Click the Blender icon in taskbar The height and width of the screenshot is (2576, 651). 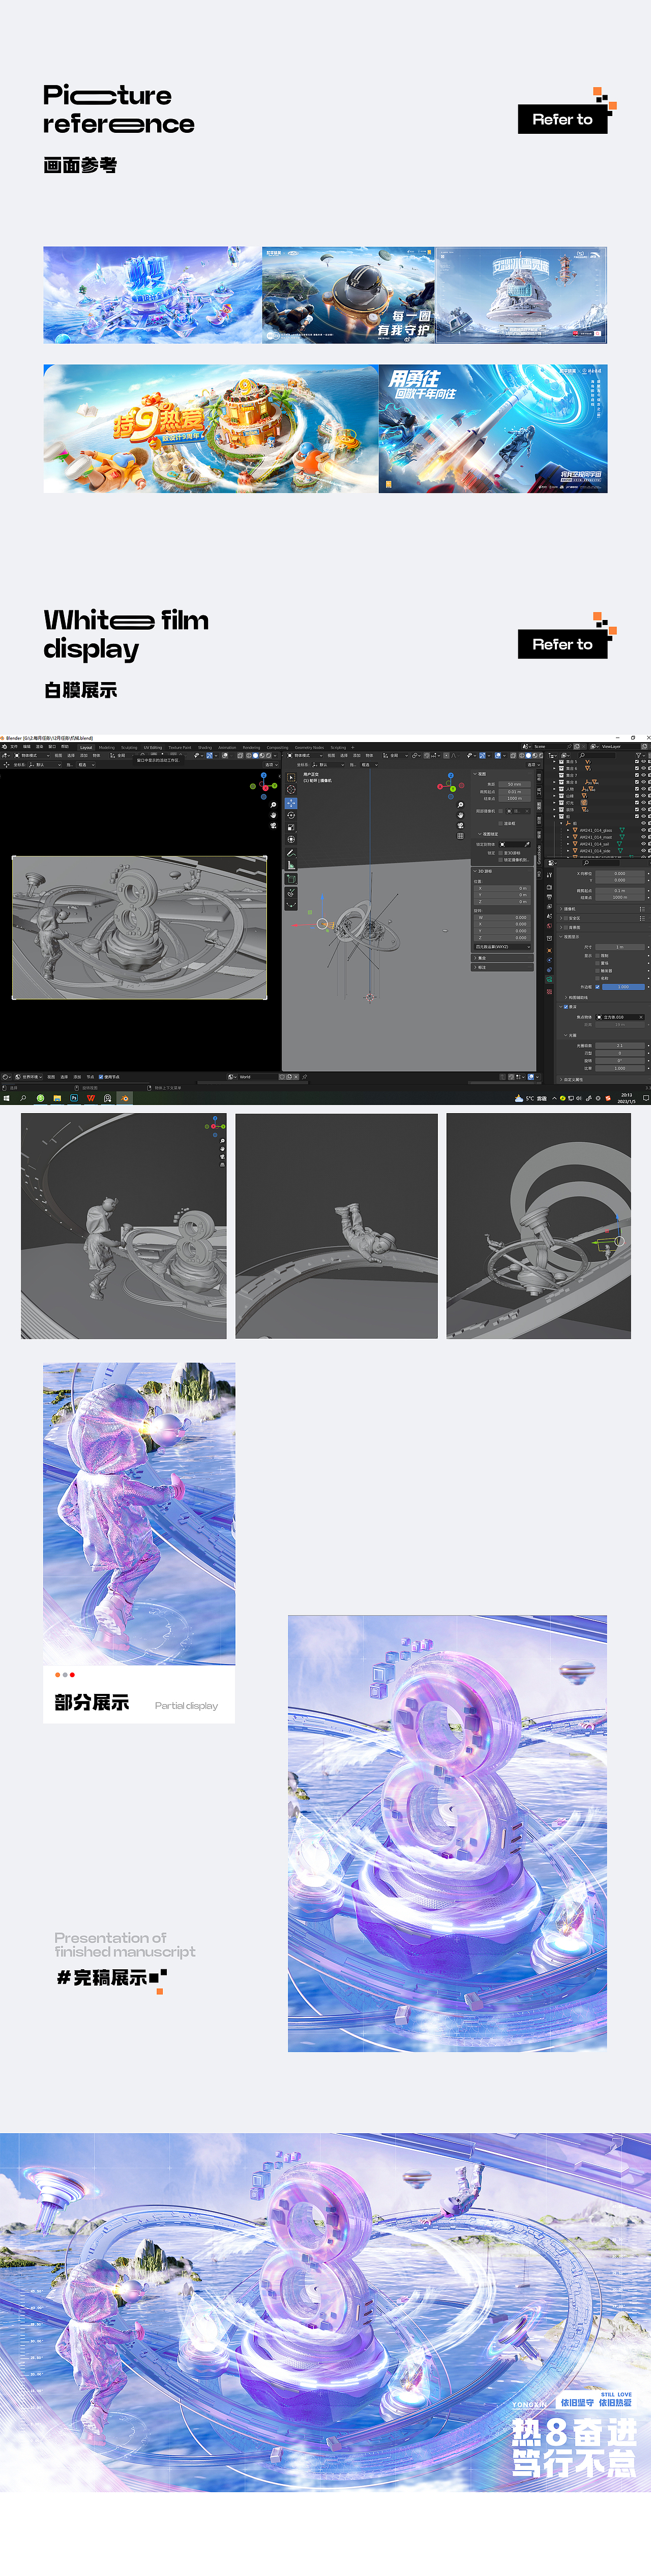point(124,1098)
